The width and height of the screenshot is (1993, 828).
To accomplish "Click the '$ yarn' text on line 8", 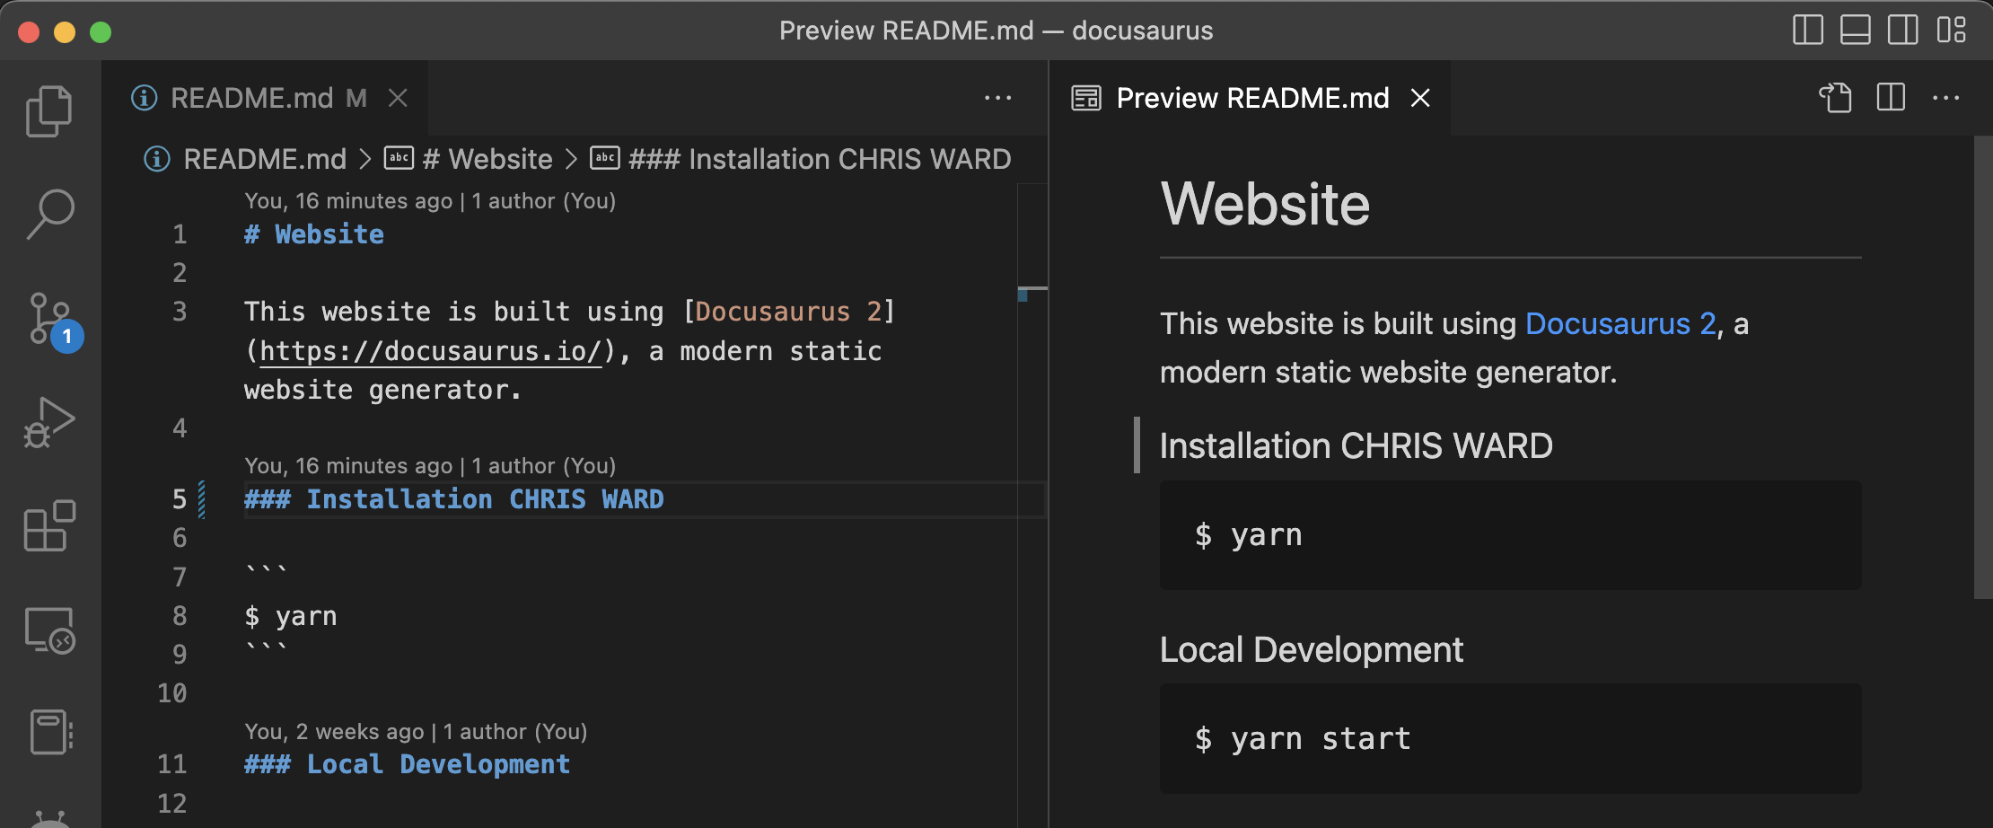I will (x=291, y=616).
